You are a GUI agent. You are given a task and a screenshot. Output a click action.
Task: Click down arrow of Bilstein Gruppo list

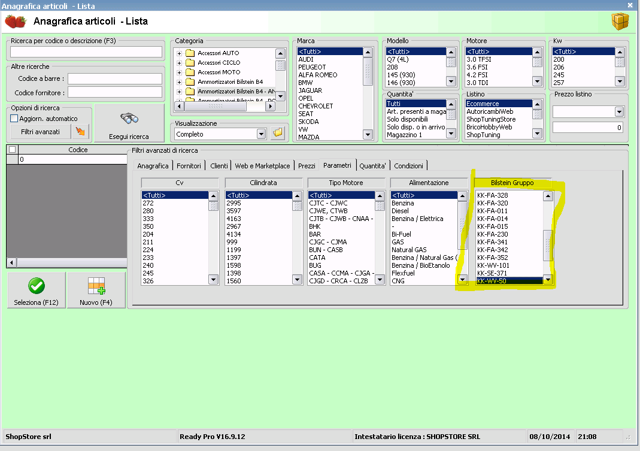(548, 280)
